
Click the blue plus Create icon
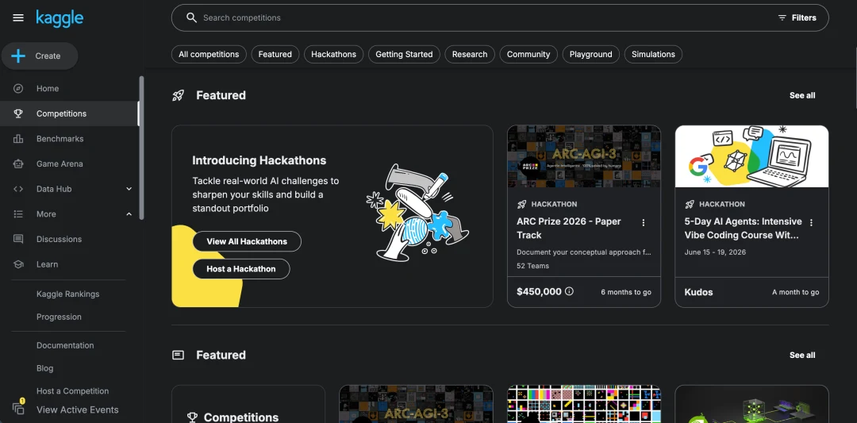pos(18,56)
